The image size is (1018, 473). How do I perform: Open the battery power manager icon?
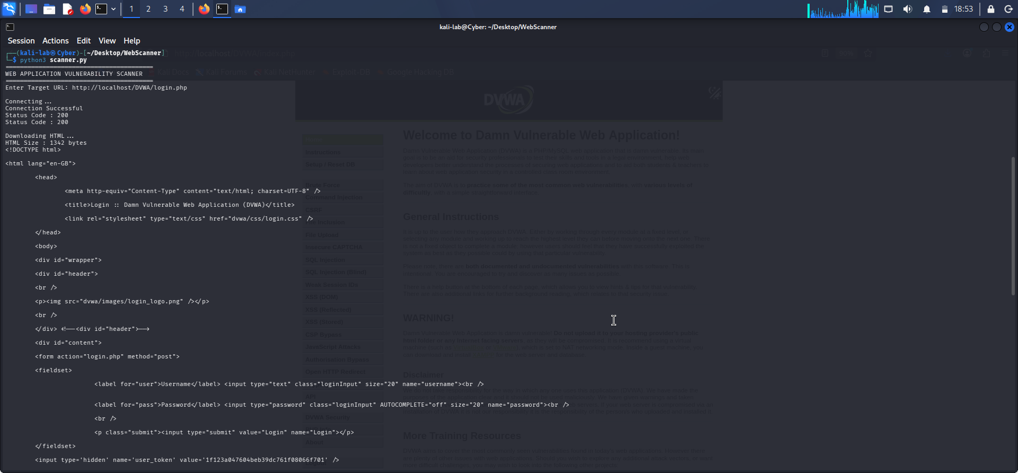pyautogui.click(x=944, y=9)
